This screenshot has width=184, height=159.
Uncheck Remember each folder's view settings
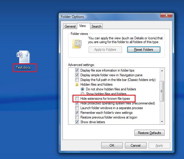[77, 113]
